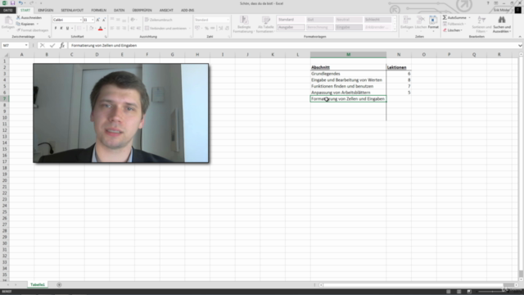Click the percent style icon
The width and height of the screenshot is (524, 295).
pyautogui.click(x=206, y=28)
